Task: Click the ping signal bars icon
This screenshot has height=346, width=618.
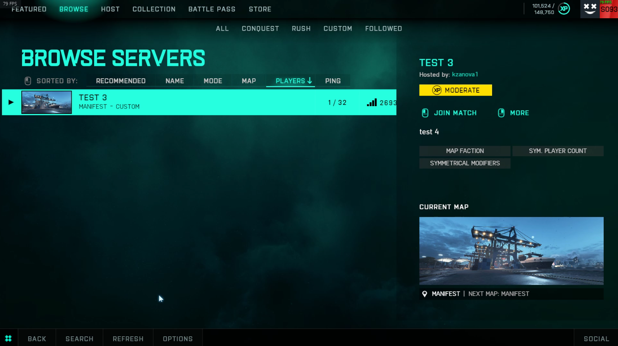Action: (372, 102)
